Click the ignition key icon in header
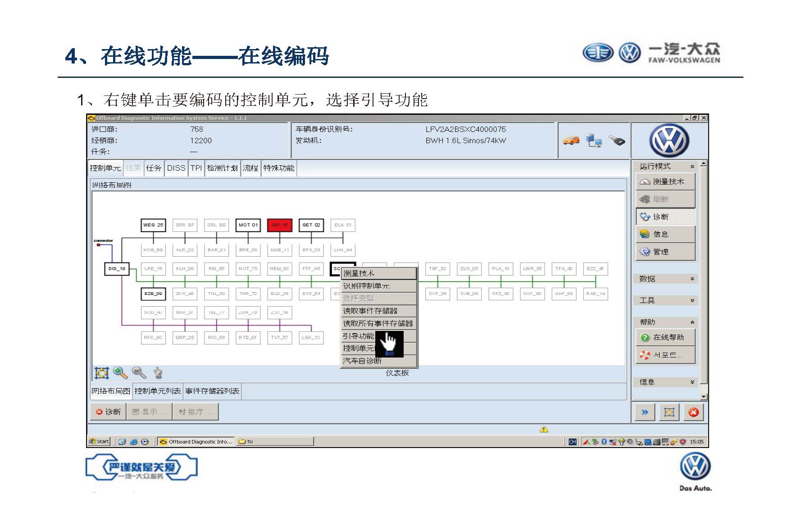This screenshot has width=801, height=525. (x=617, y=140)
